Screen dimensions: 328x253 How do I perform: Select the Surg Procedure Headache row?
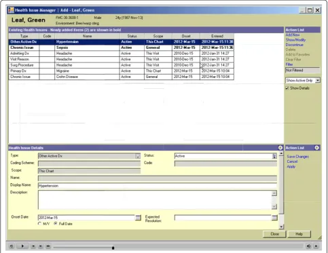coord(121,65)
